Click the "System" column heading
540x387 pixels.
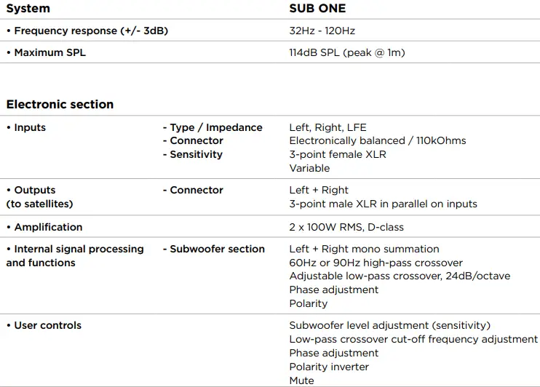coord(28,9)
